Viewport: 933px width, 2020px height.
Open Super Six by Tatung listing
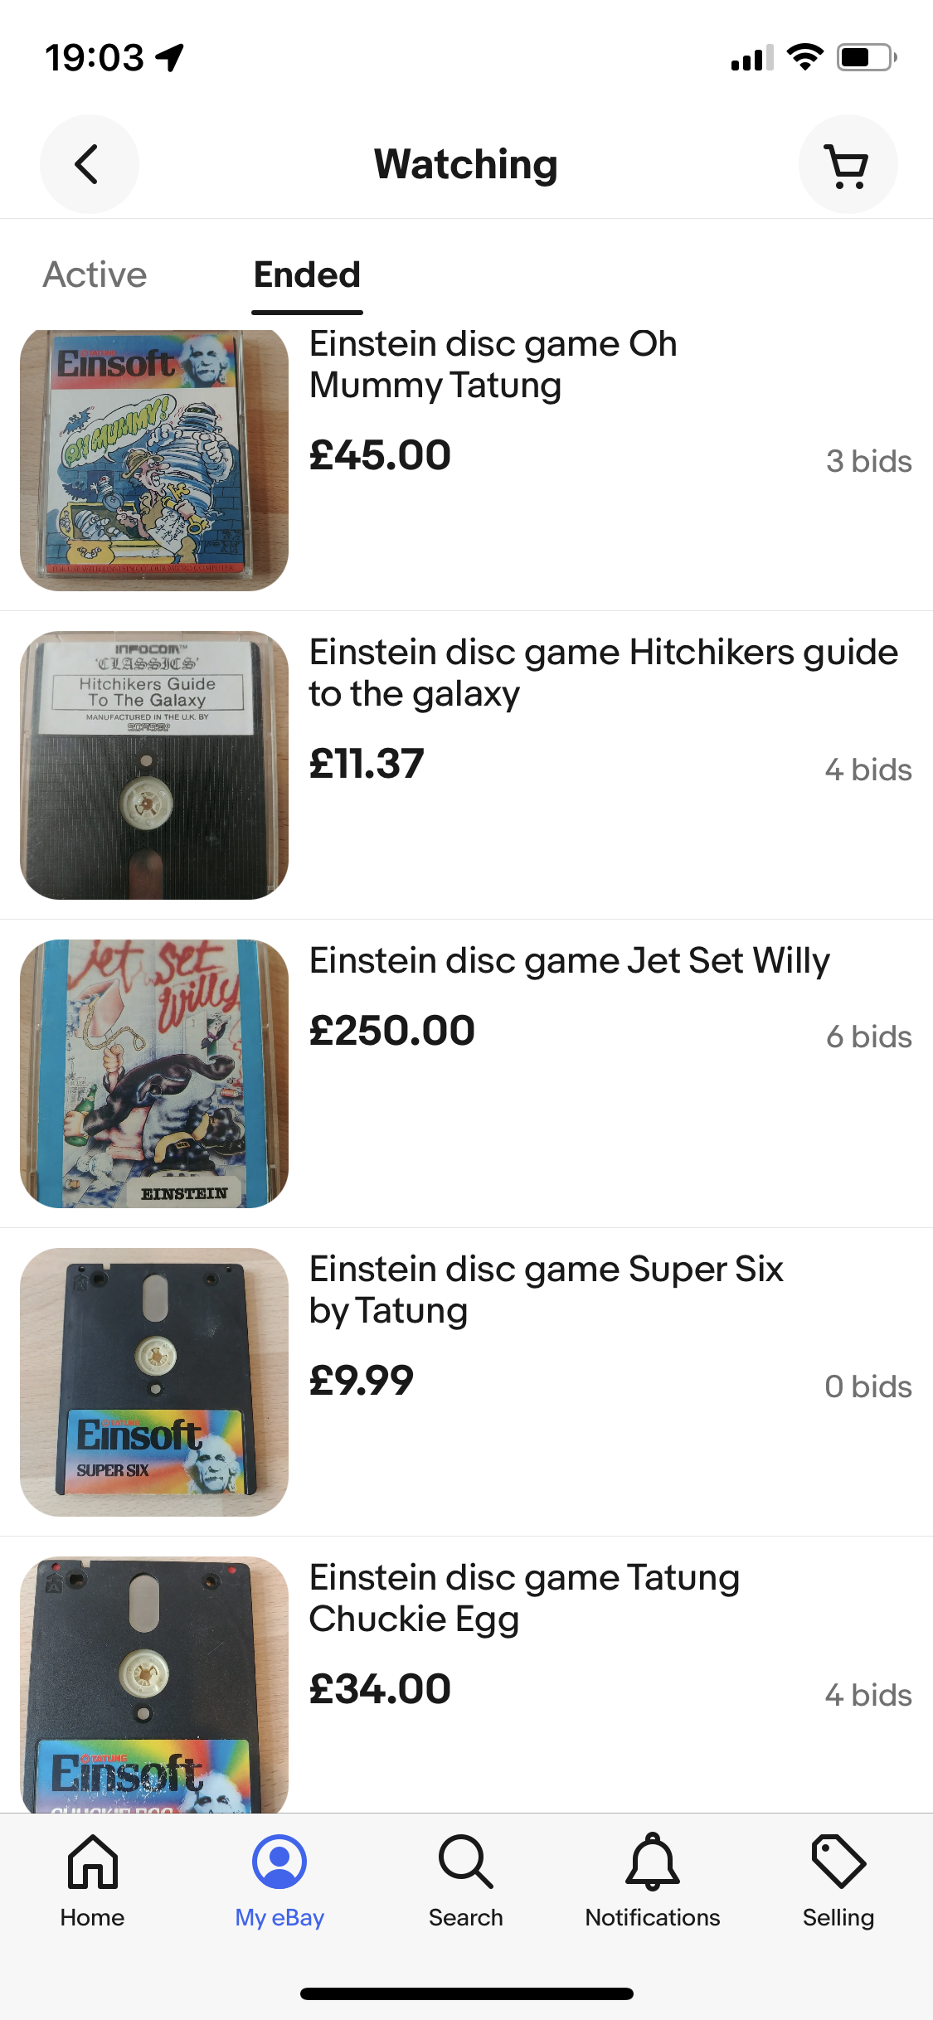pyautogui.click(x=546, y=1289)
